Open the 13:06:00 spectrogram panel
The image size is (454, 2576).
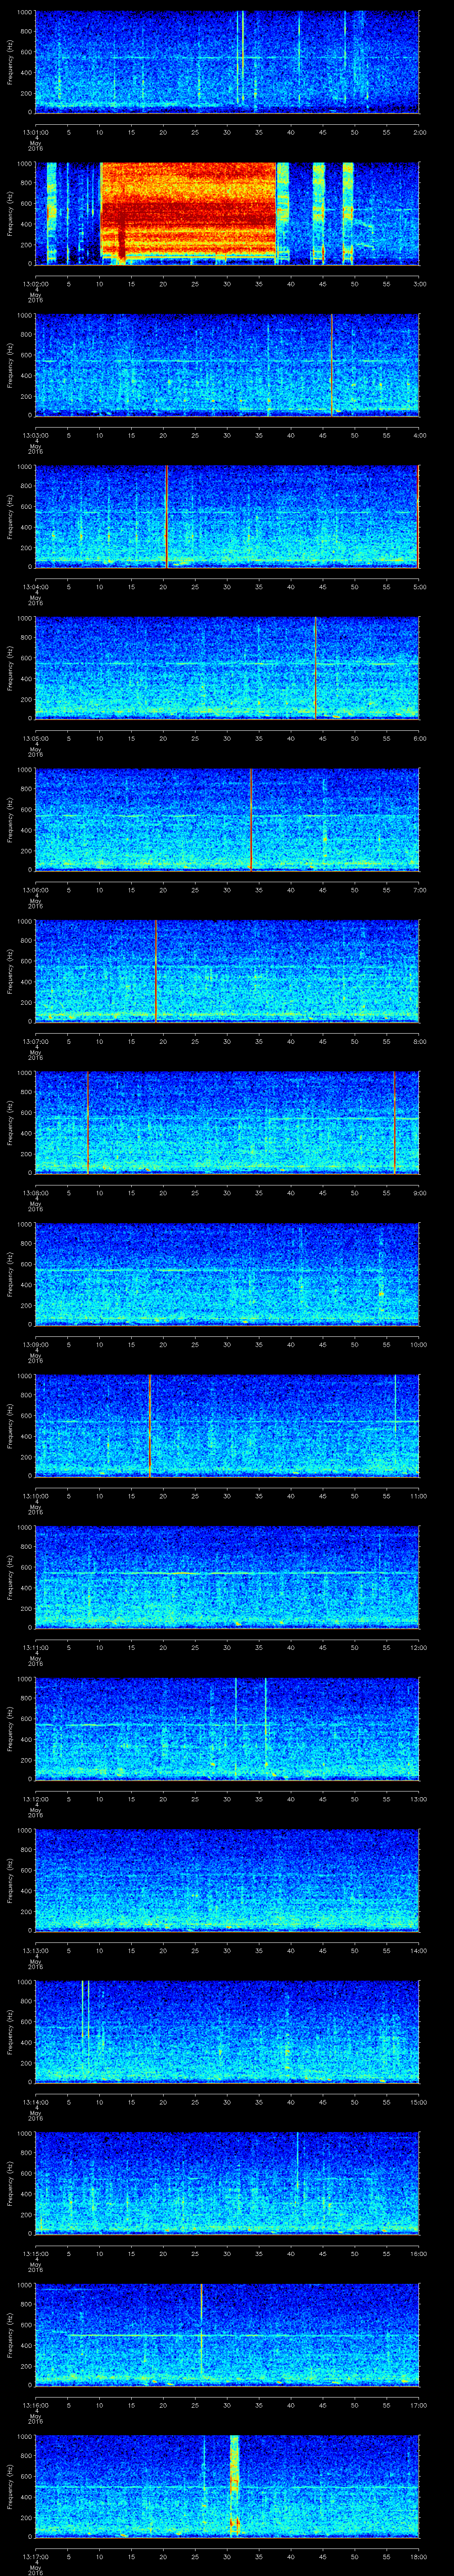pos(227,820)
